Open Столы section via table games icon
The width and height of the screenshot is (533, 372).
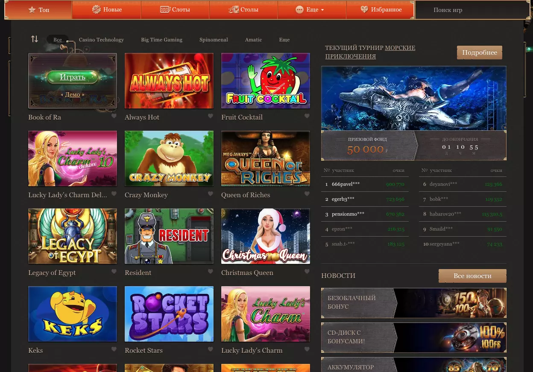234,9
